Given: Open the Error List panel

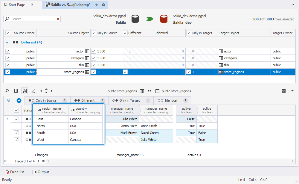Looking at the screenshot, I should point(15,172).
